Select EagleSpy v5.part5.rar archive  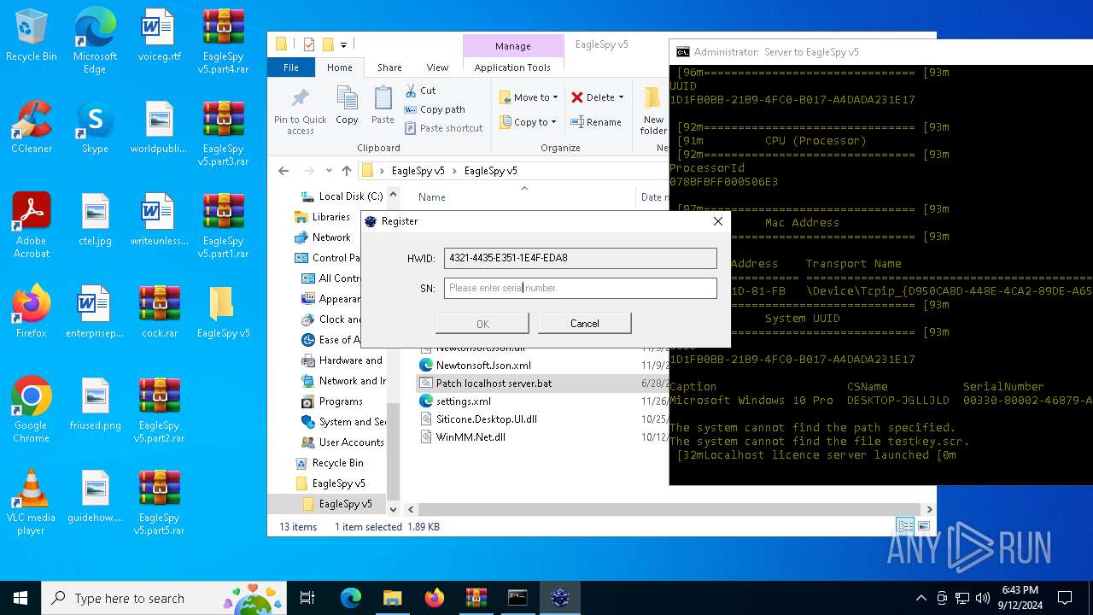tap(159, 501)
